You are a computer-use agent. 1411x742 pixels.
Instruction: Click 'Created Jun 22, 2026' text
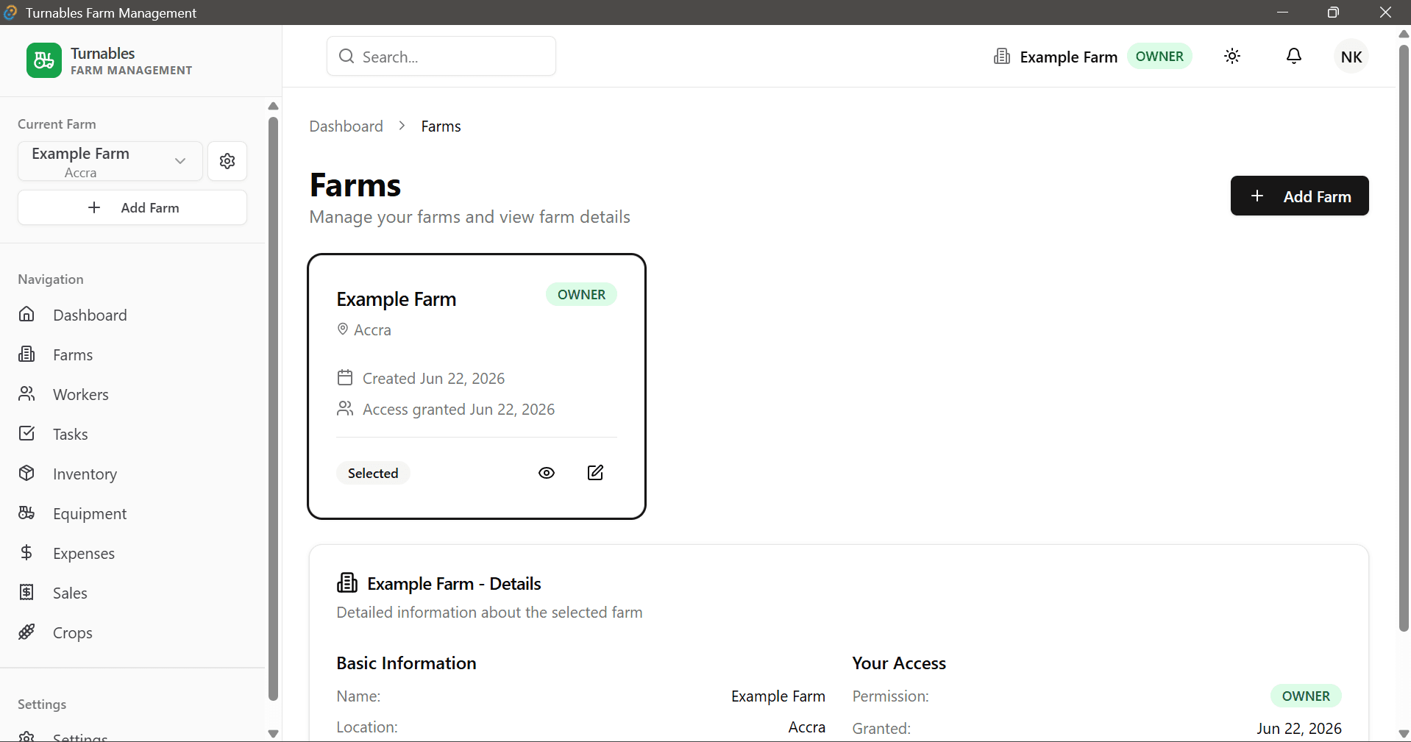[x=433, y=379]
